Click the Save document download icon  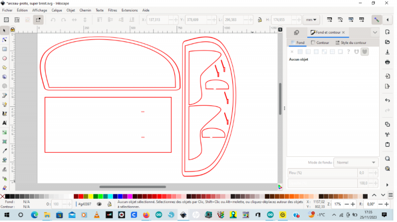388,52
